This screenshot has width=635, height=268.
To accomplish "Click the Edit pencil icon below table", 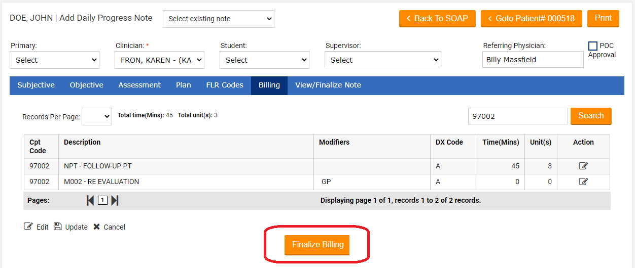I will tap(28, 227).
